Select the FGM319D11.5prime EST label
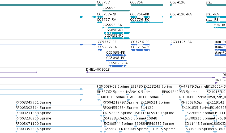226x133 pixels. (x=143, y=97)
